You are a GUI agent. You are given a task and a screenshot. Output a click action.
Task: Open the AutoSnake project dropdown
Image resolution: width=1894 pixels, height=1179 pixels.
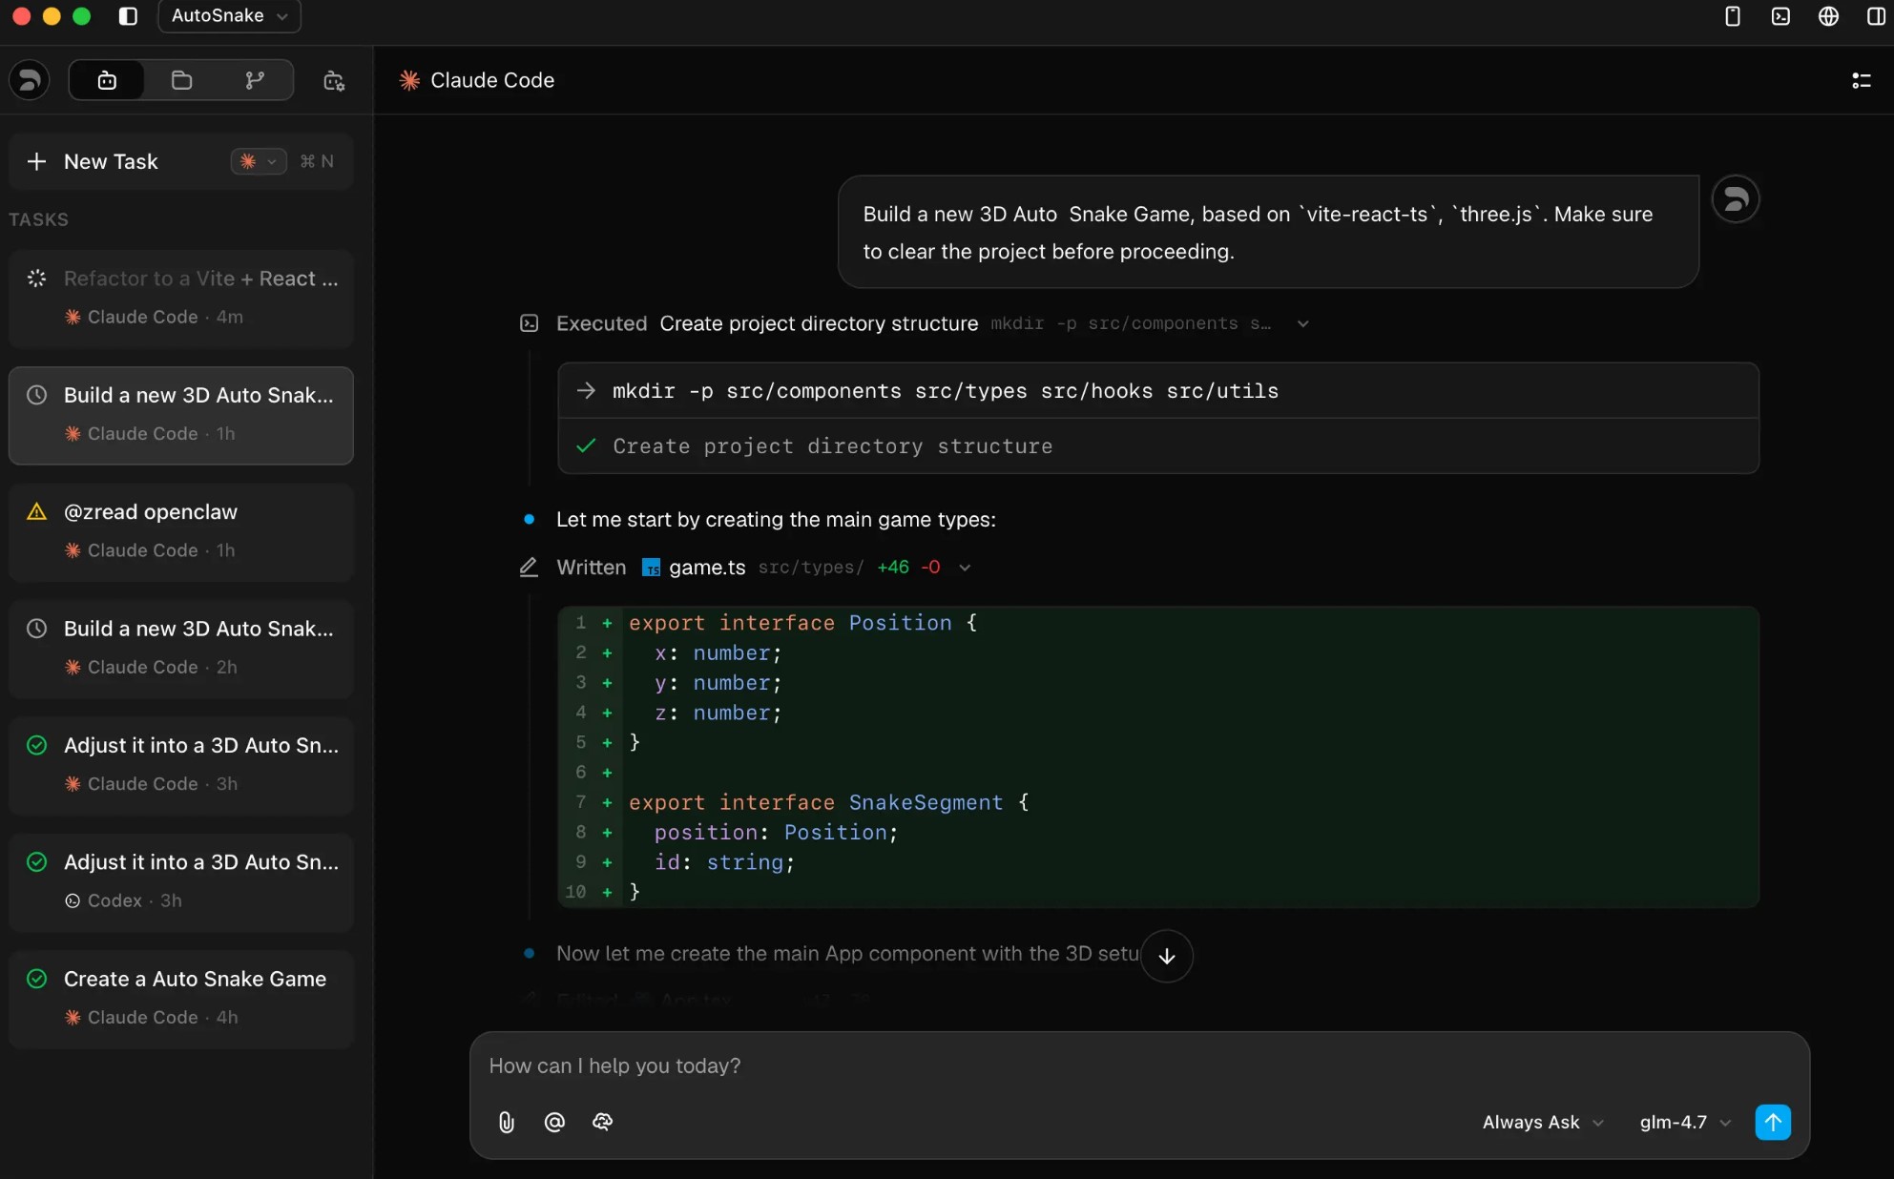(229, 16)
